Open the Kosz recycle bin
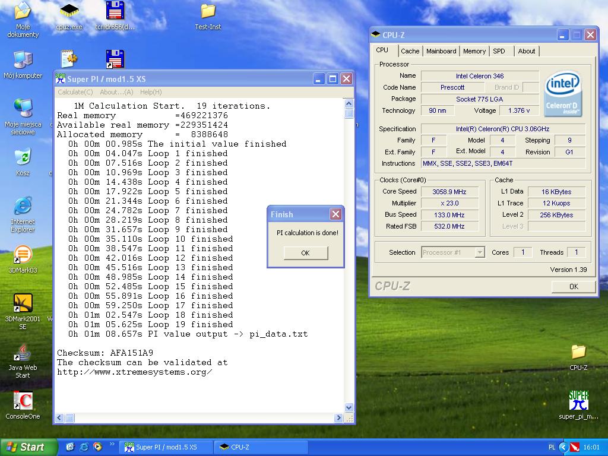Screen dimensions: 608x456 click(23, 161)
